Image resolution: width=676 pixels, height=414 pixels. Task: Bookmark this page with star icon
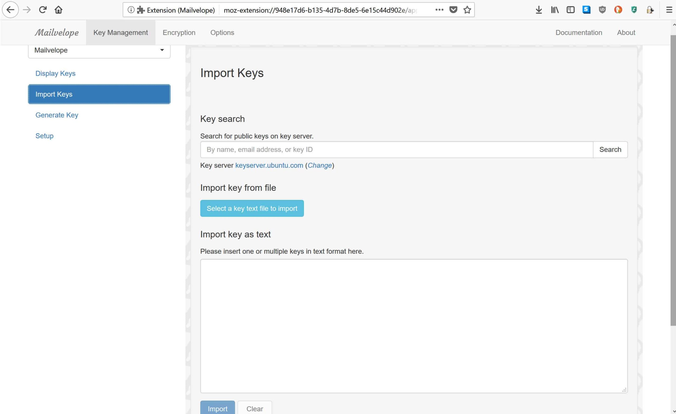pyautogui.click(x=467, y=10)
